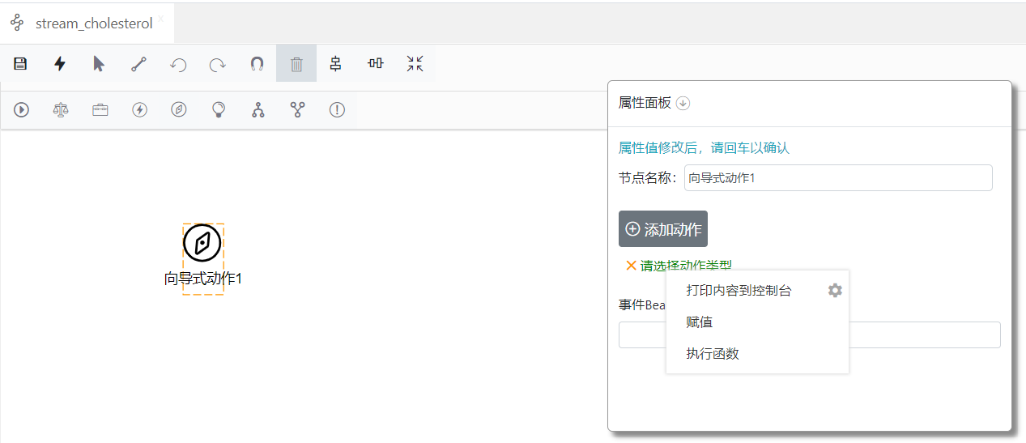
Task: Select the balance scale node icon
Action: coord(61,110)
